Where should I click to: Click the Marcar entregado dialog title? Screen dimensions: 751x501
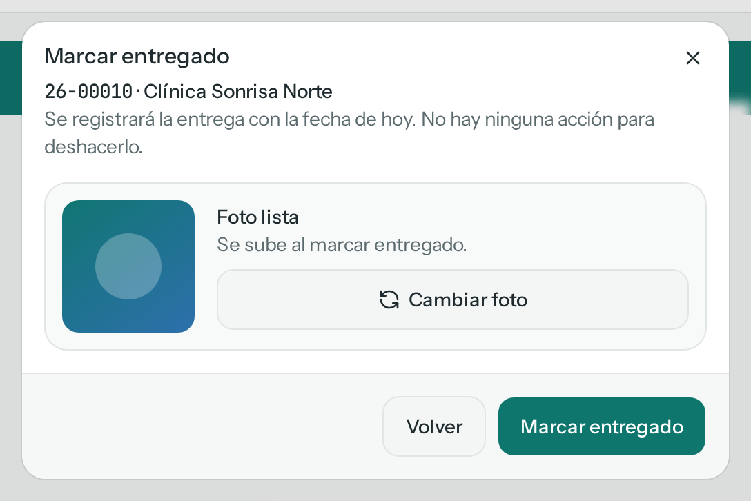click(x=137, y=56)
